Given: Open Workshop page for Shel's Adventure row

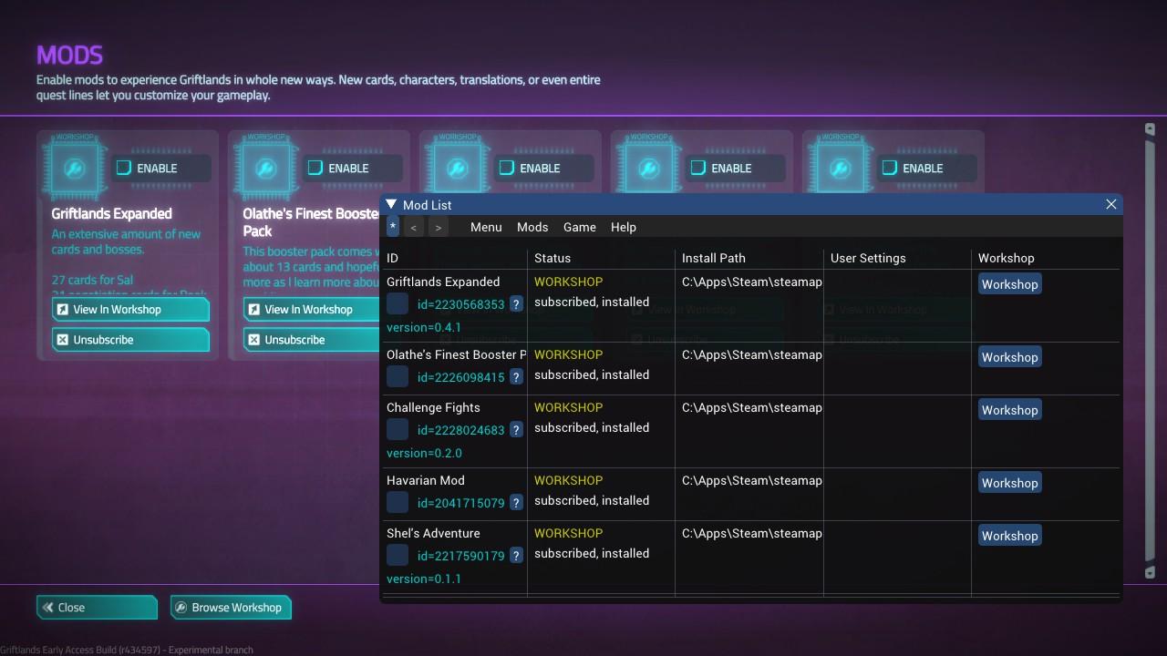Looking at the screenshot, I should point(1009,536).
